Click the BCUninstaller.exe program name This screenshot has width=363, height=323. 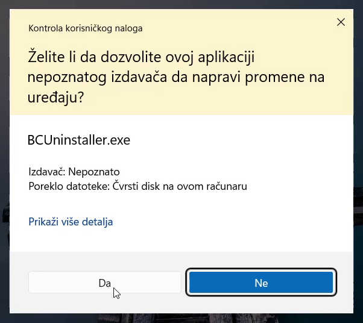[x=79, y=140]
